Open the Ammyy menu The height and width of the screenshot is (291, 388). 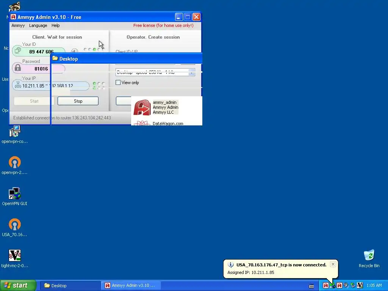pos(18,25)
